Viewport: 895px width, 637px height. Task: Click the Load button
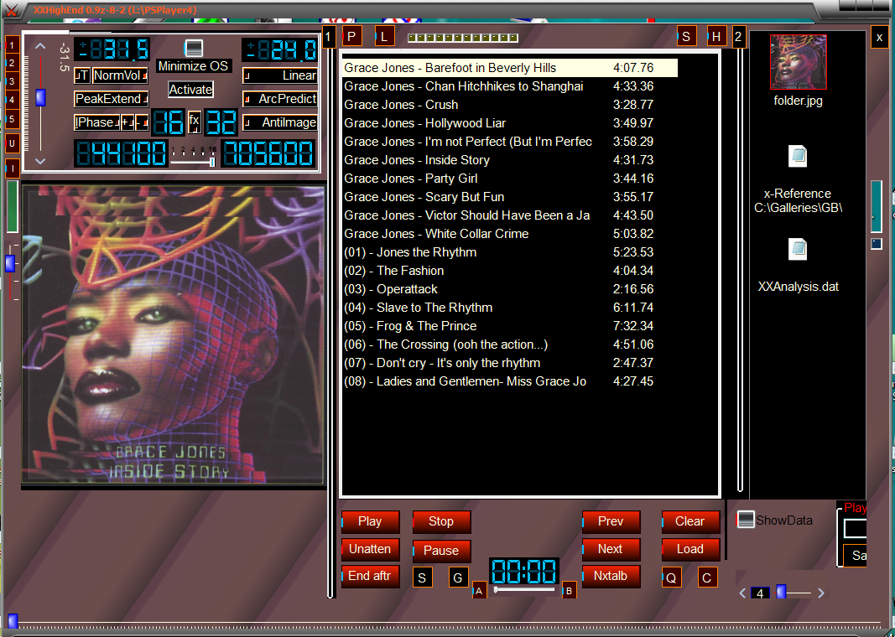690,549
